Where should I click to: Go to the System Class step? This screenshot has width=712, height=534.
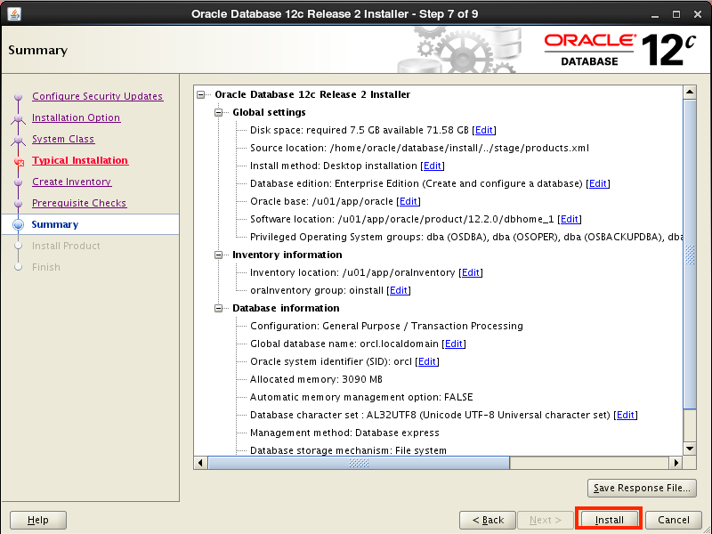click(63, 139)
